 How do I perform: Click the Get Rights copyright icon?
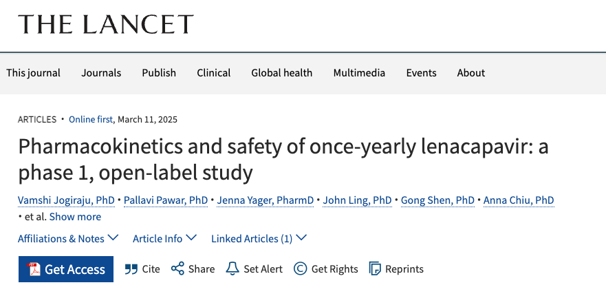click(x=300, y=268)
